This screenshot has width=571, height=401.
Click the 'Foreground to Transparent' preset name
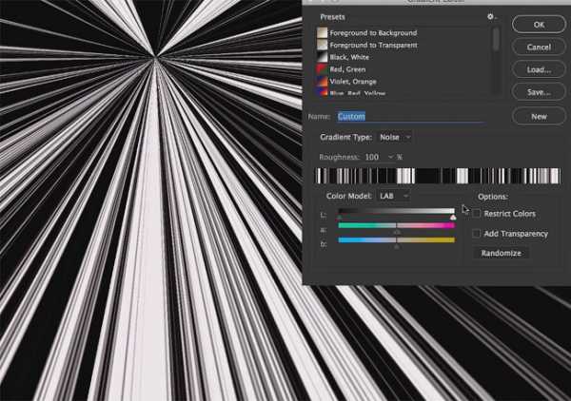374,45
